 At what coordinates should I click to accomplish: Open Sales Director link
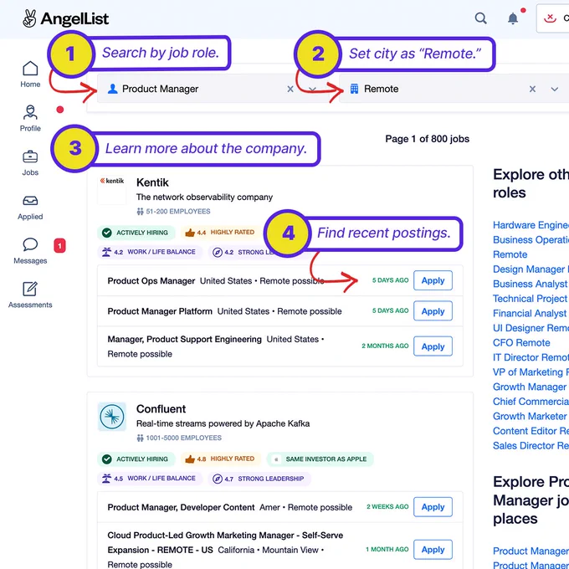tap(531, 446)
